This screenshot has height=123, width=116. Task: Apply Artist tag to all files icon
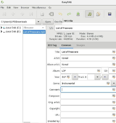(x=114, y=58)
